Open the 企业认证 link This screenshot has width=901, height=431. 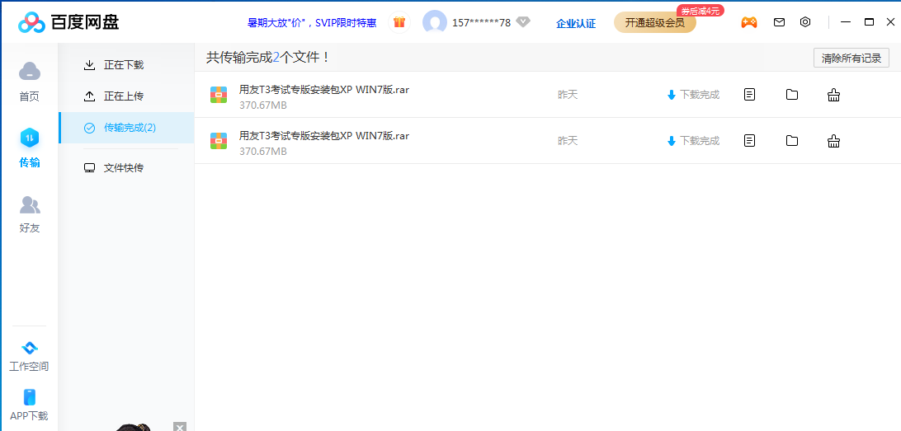(x=576, y=24)
